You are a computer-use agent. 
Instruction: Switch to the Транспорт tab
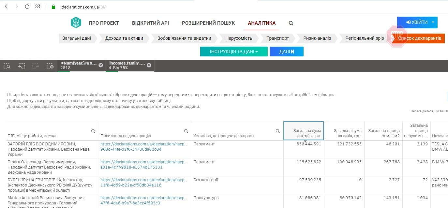pyautogui.click(x=277, y=38)
